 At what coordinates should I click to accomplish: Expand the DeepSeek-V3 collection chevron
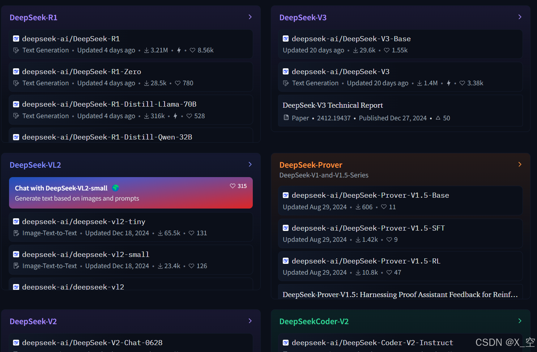[x=520, y=17]
